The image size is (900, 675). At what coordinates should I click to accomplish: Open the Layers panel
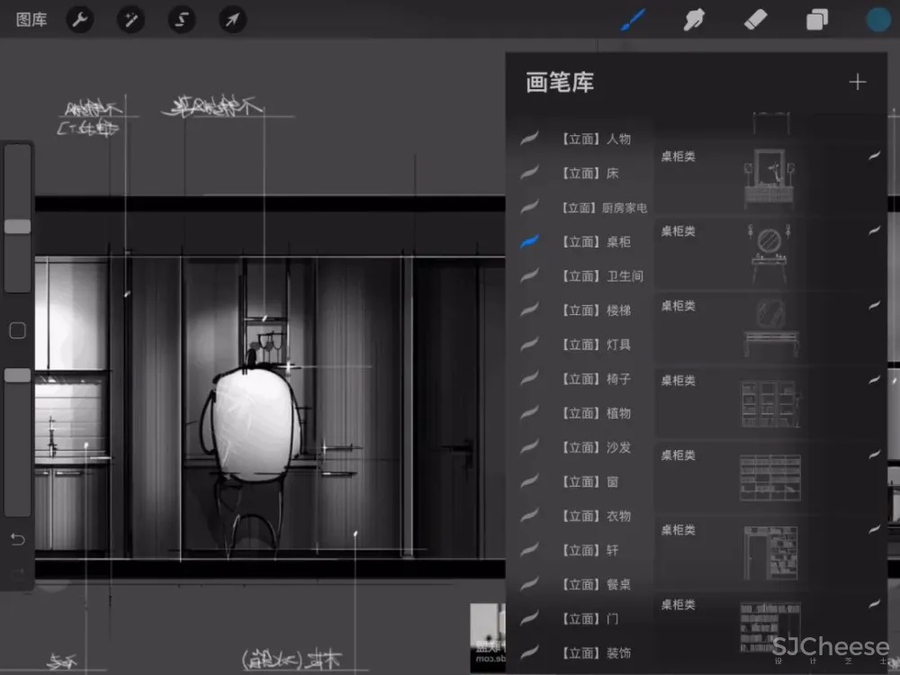[817, 20]
